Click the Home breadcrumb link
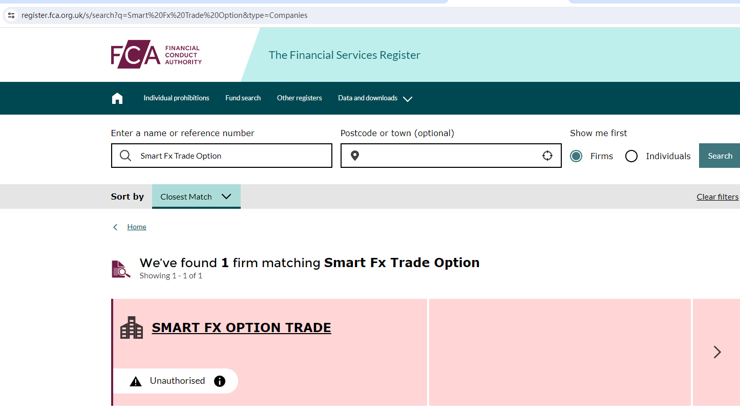 (x=137, y=227)
